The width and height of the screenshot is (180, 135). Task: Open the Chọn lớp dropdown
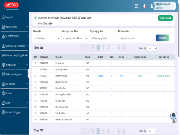click(46, 38)
